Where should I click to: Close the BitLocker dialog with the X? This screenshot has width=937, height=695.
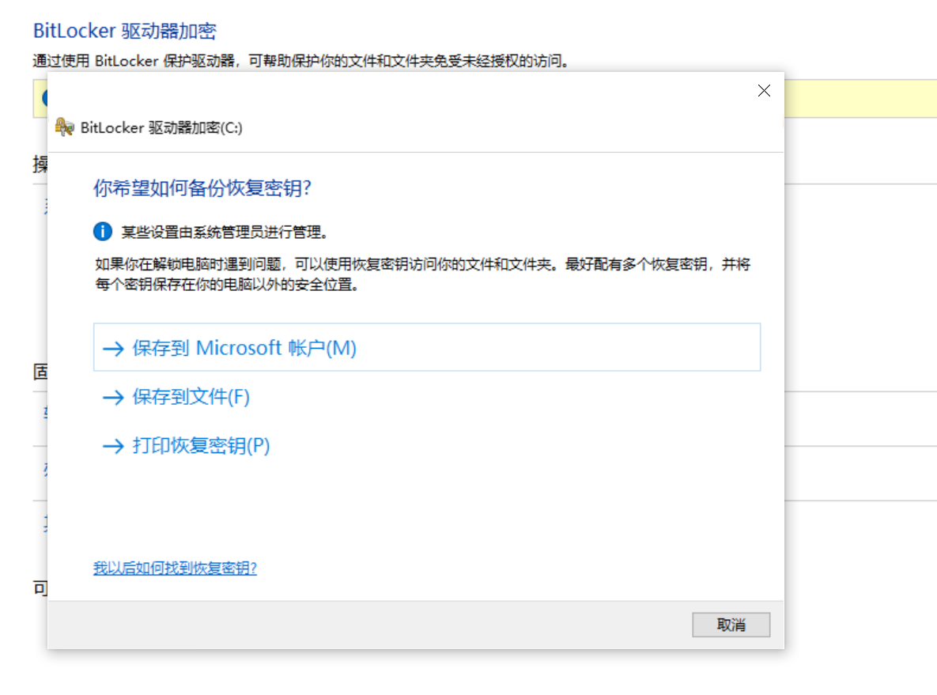point(764,91)
